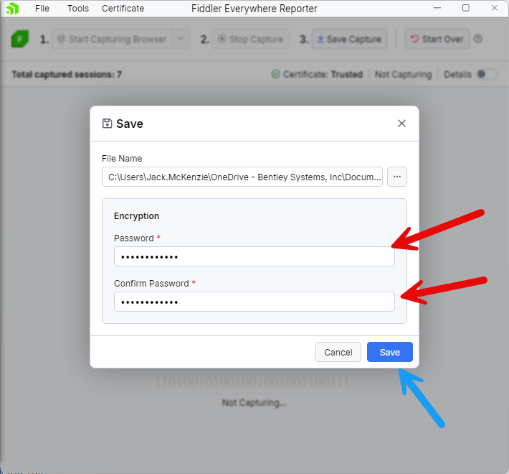This screenshot has height=474, width=509.
Task: Click the Certificate: Trusted status
Action: tap(323, 75)
